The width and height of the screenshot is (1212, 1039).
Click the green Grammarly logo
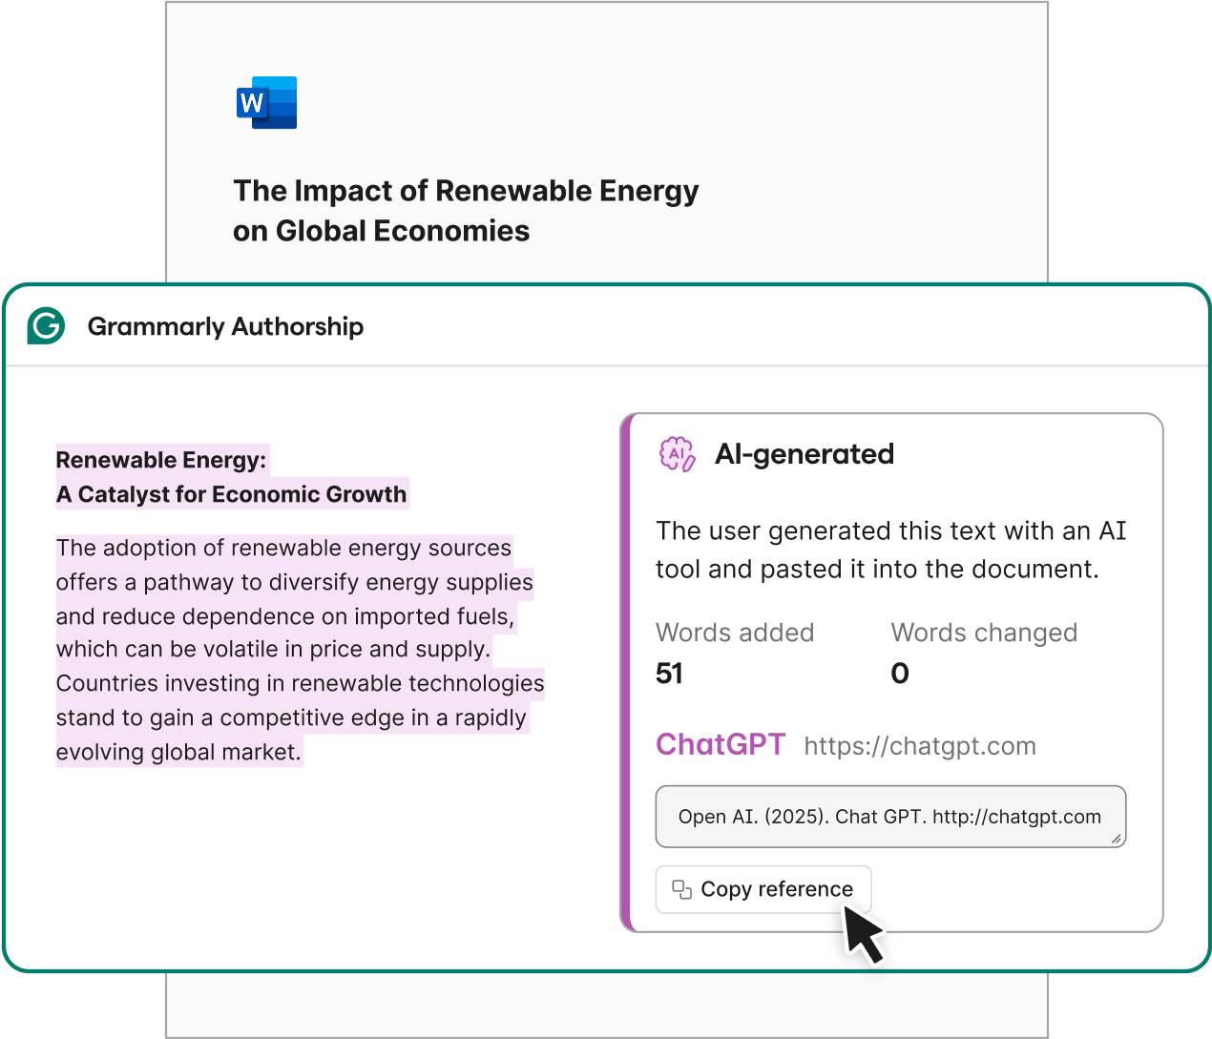click(x=46, y=326)
